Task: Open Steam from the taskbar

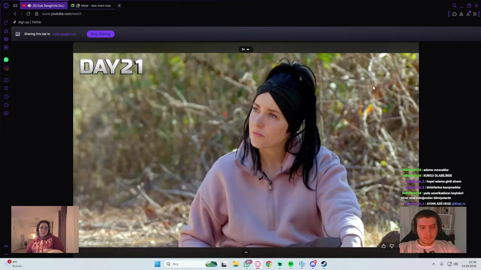Action: click(x=324, y=264)
